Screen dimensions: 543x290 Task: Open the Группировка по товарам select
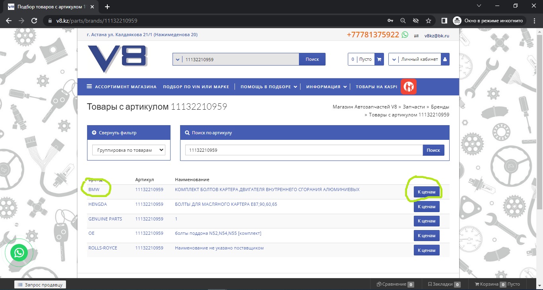tap(129, 150)
